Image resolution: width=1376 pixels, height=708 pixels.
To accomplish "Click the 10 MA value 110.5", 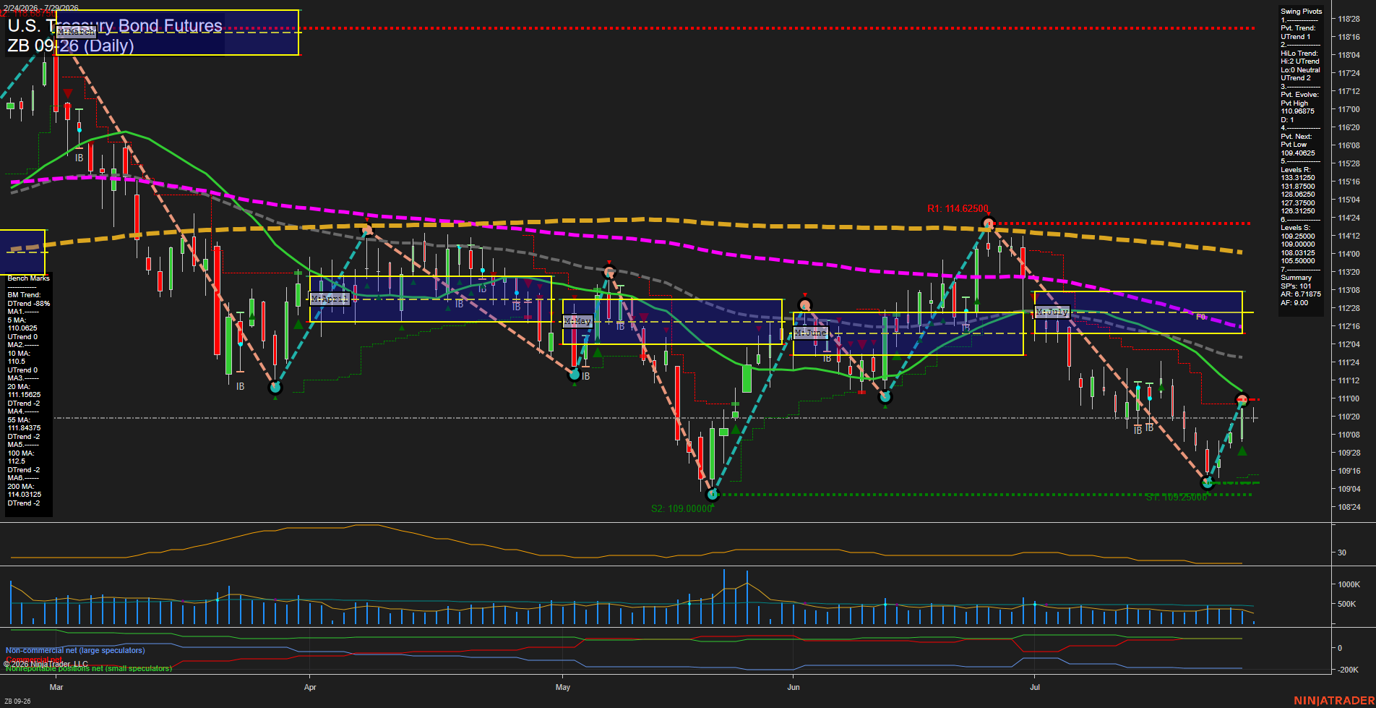I will pyautogui.click(x=17, y=362).
